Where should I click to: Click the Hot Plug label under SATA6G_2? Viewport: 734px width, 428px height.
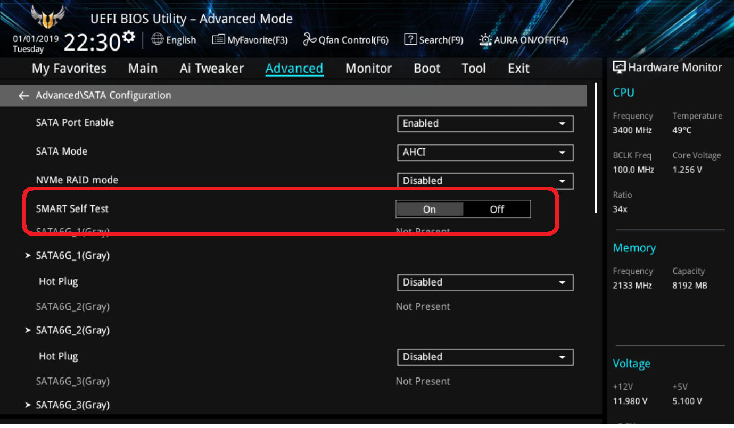coord(58,356)
